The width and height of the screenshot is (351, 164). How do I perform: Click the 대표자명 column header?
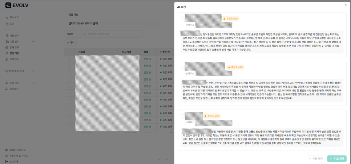[x=126, y=52]
